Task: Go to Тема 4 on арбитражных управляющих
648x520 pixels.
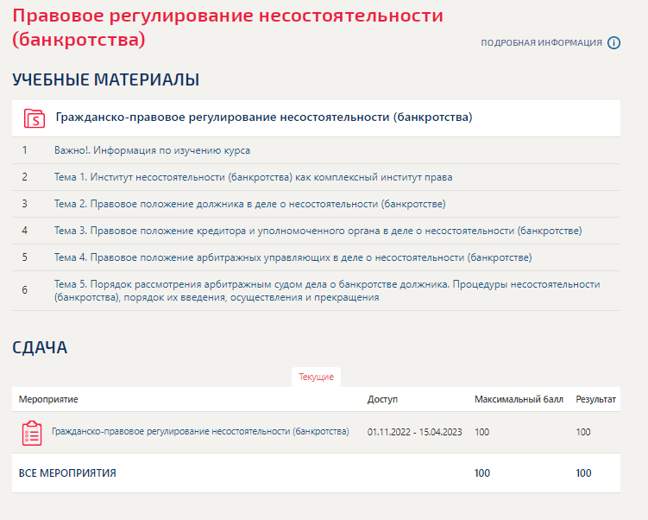Action: (x=293, y=257)
